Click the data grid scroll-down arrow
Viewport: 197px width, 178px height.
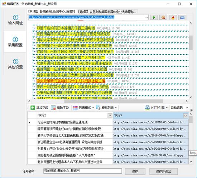pos(191,162)
